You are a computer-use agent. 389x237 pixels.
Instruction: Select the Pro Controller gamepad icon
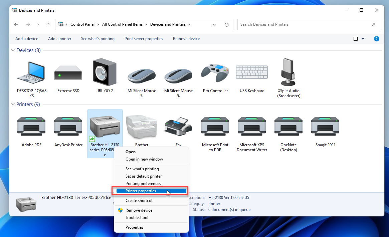pyautogui.click(x=215, y=73)
